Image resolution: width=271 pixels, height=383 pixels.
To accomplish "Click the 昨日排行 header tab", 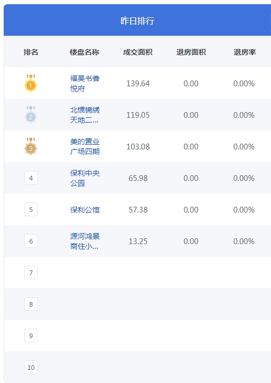I will pyautogui.click(x=137, y=21).
